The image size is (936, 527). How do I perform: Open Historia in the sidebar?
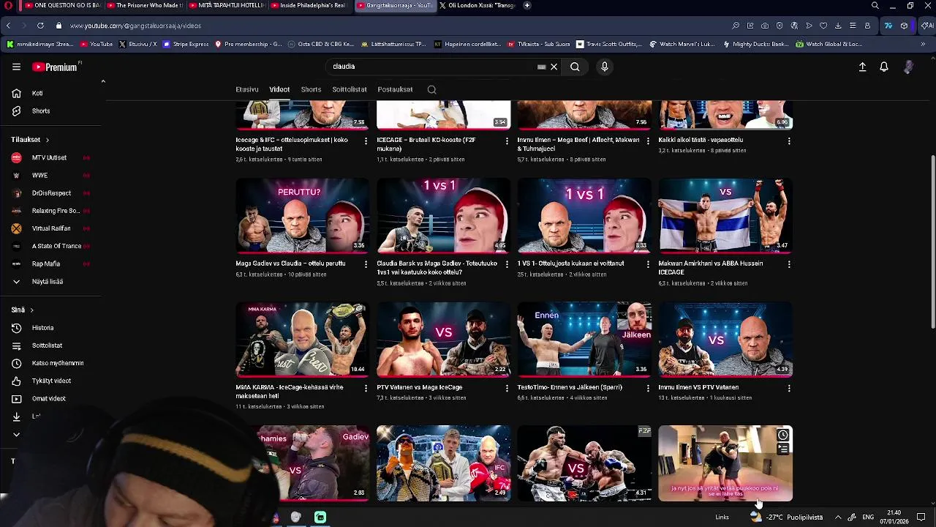pos(42,328)
